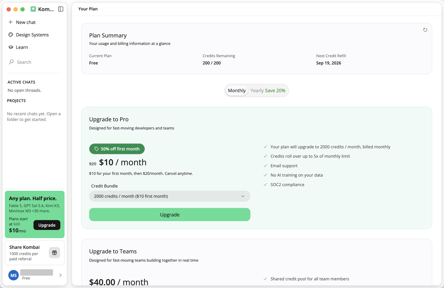Open the Share Kombai referral card
The width and height of the screenshot is (444, 288).
click(35, 253)
